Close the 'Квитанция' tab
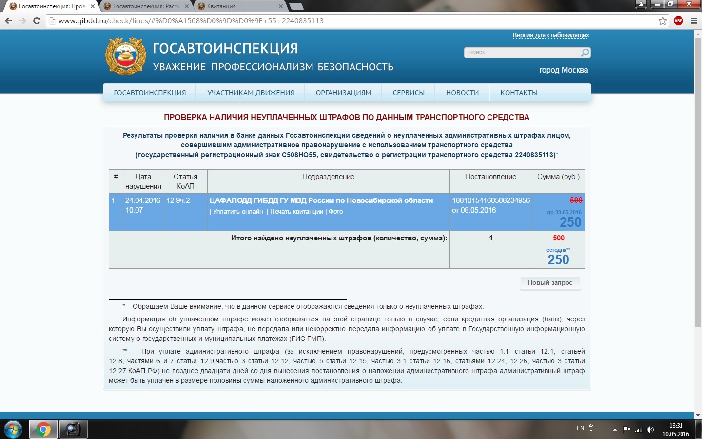 pyautogui.click(x=281, y=6)
